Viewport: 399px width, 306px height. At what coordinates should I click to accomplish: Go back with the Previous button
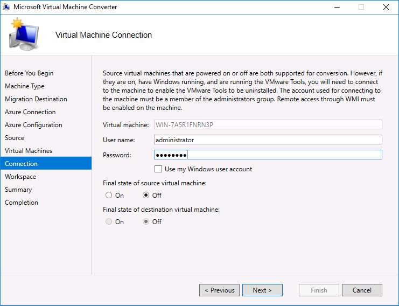tap(219, 290)
